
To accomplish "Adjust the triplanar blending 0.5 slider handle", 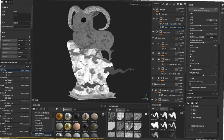I will 204,43.
